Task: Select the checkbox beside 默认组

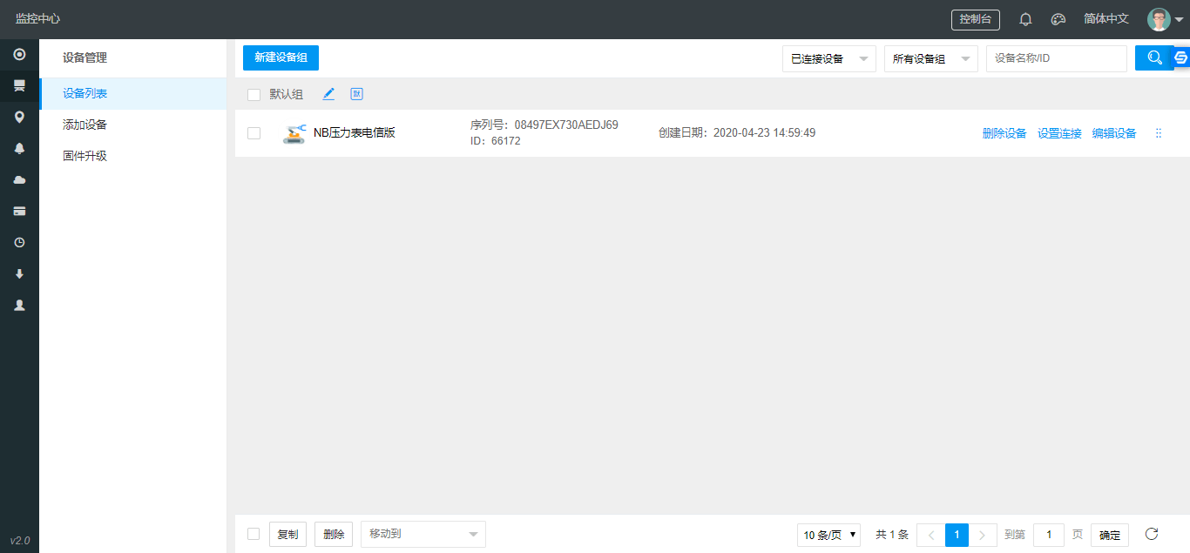Action: point(254,93)
